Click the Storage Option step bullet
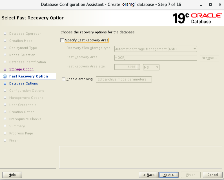This screenshot has width=224, height=180. coord(5,69)
